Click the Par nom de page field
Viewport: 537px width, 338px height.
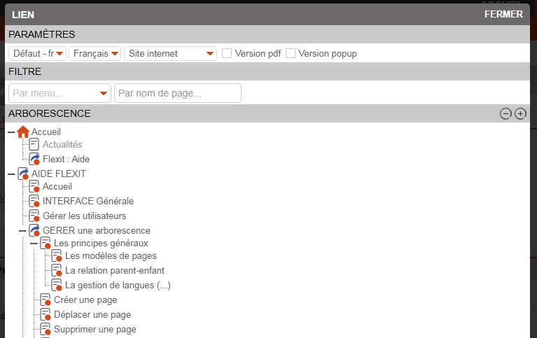point(178,93)
